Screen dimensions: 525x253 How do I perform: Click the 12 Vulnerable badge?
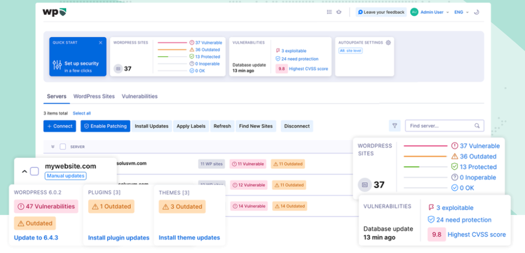coord(249,185)
